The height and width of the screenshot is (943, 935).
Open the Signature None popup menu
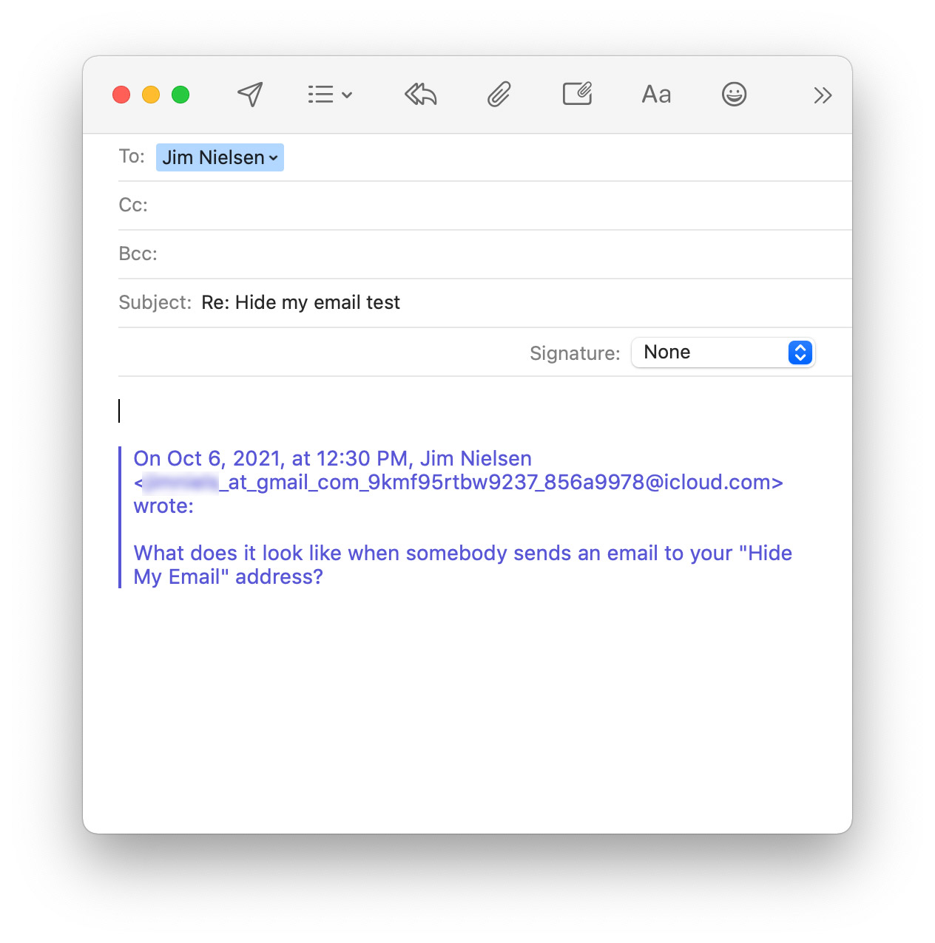pyautogui.click(x=723, y=353)
